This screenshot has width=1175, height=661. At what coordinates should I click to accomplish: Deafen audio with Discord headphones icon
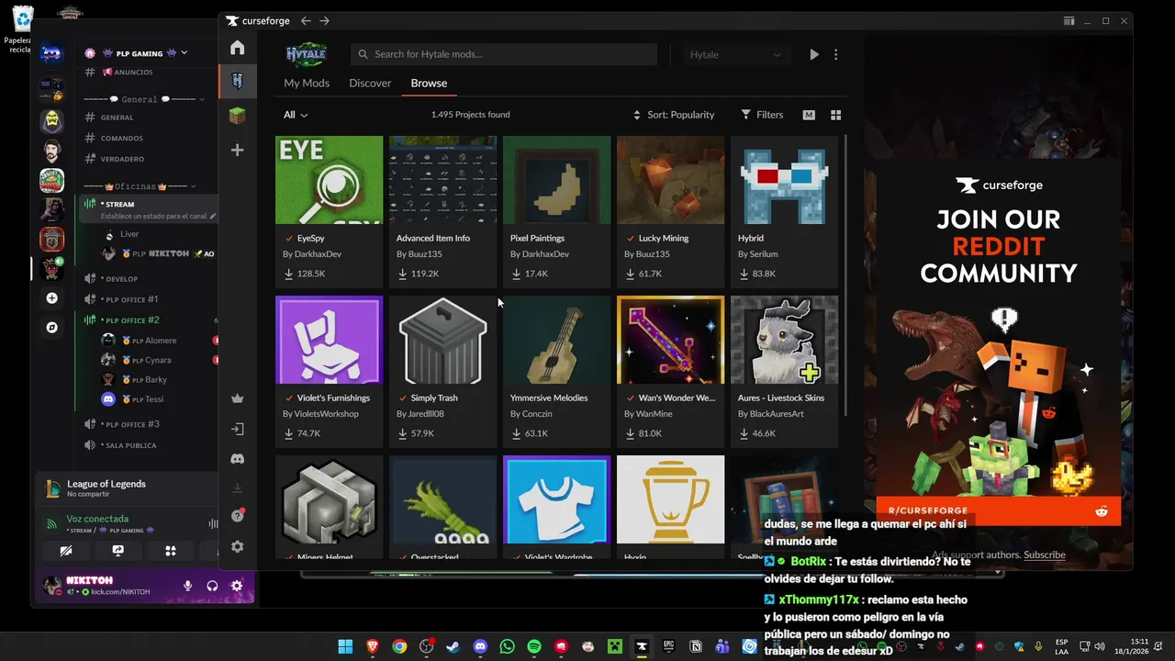point(212,586)
